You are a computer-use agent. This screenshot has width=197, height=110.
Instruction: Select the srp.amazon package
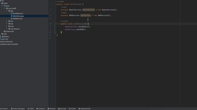[x=14, y=29]
